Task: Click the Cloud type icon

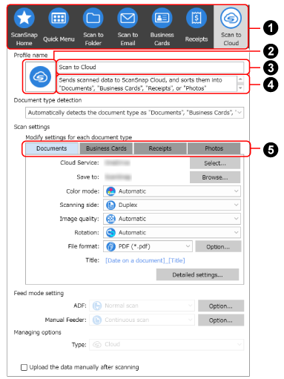Action: click(97, 344)
